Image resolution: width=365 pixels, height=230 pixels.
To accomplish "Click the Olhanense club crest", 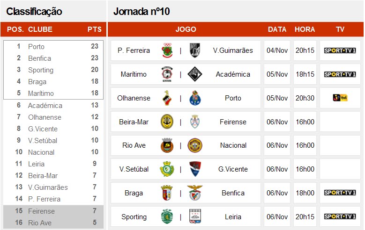I will pos(167,98).
